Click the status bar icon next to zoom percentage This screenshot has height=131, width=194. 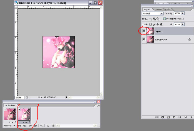pyautogui.click(x=27, y=97)
